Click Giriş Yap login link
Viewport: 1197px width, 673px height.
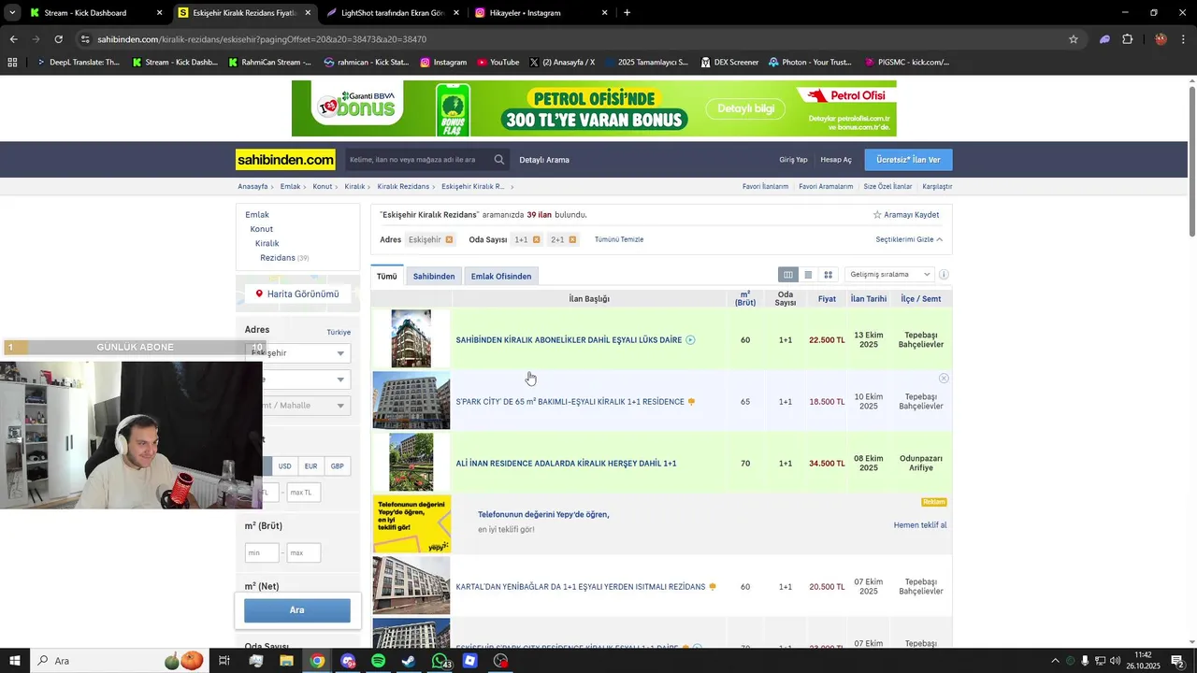point(793,160)
